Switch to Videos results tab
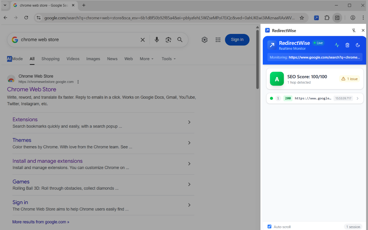Image resolution: width=368 pixels, height=230 pixels. point(73,59)
